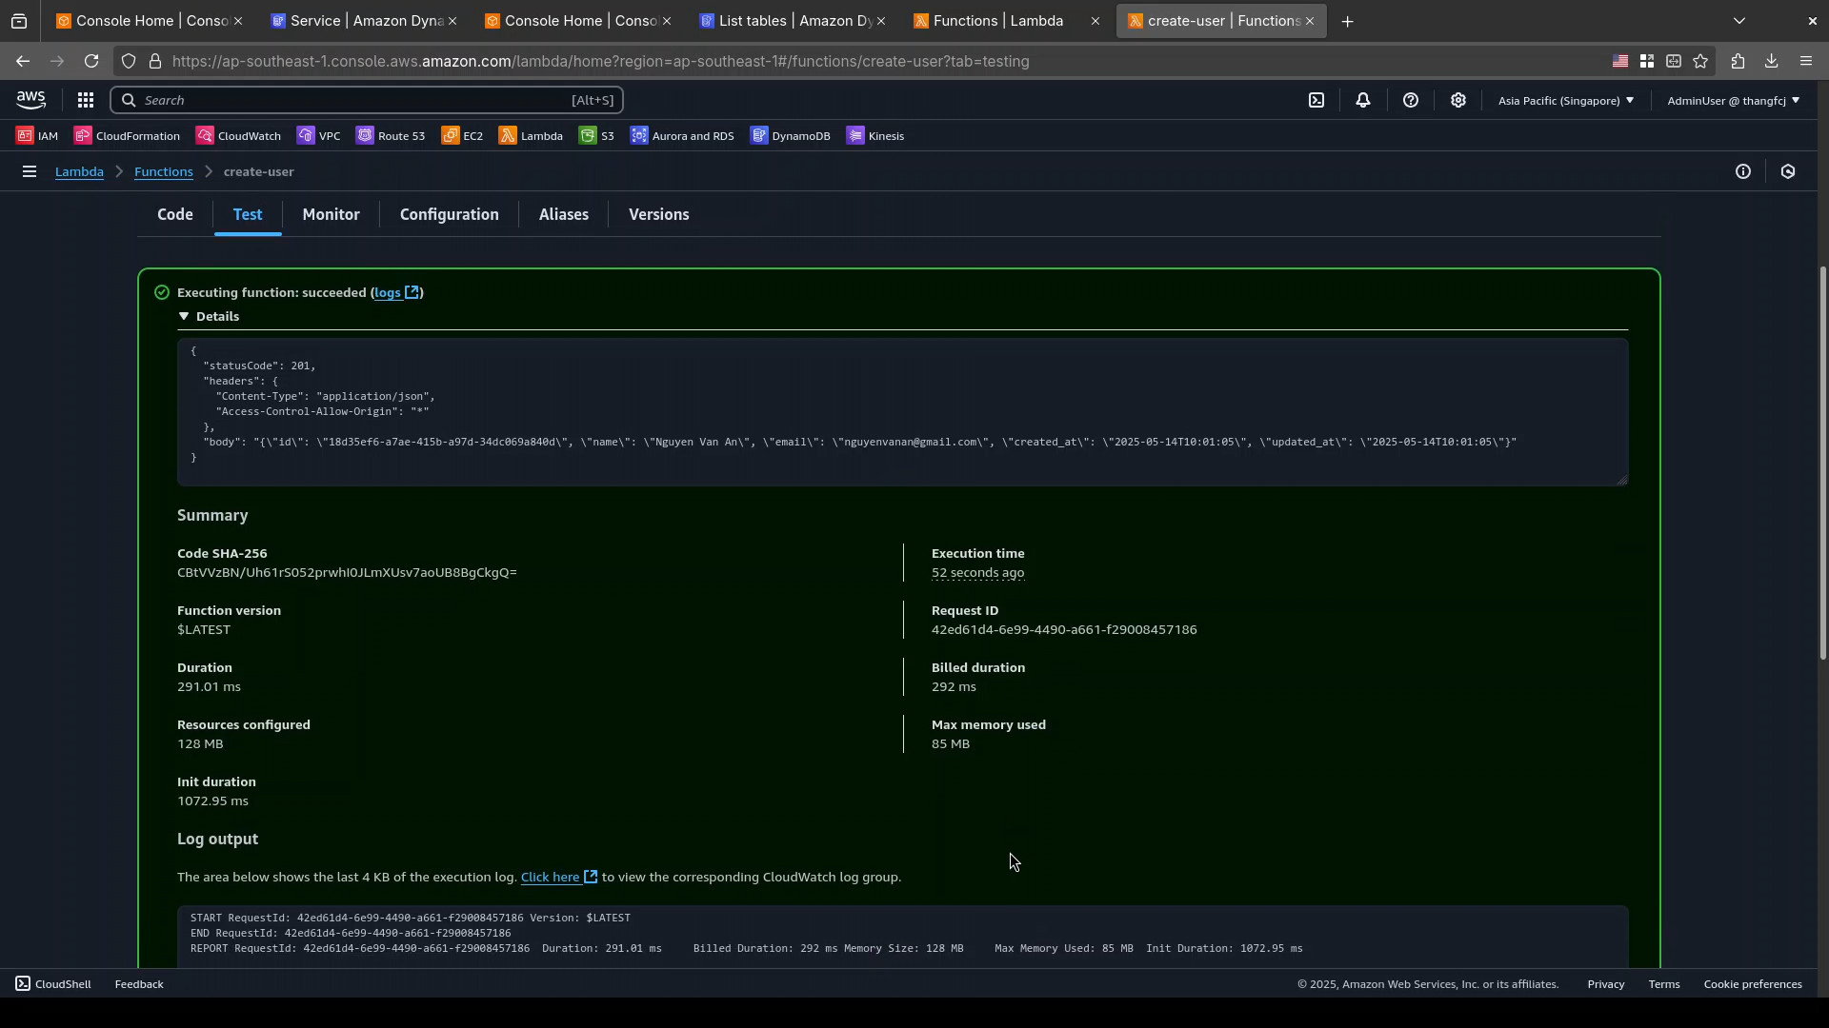Close the create-user browser tab
1829x1028 pixels.
1310,21
